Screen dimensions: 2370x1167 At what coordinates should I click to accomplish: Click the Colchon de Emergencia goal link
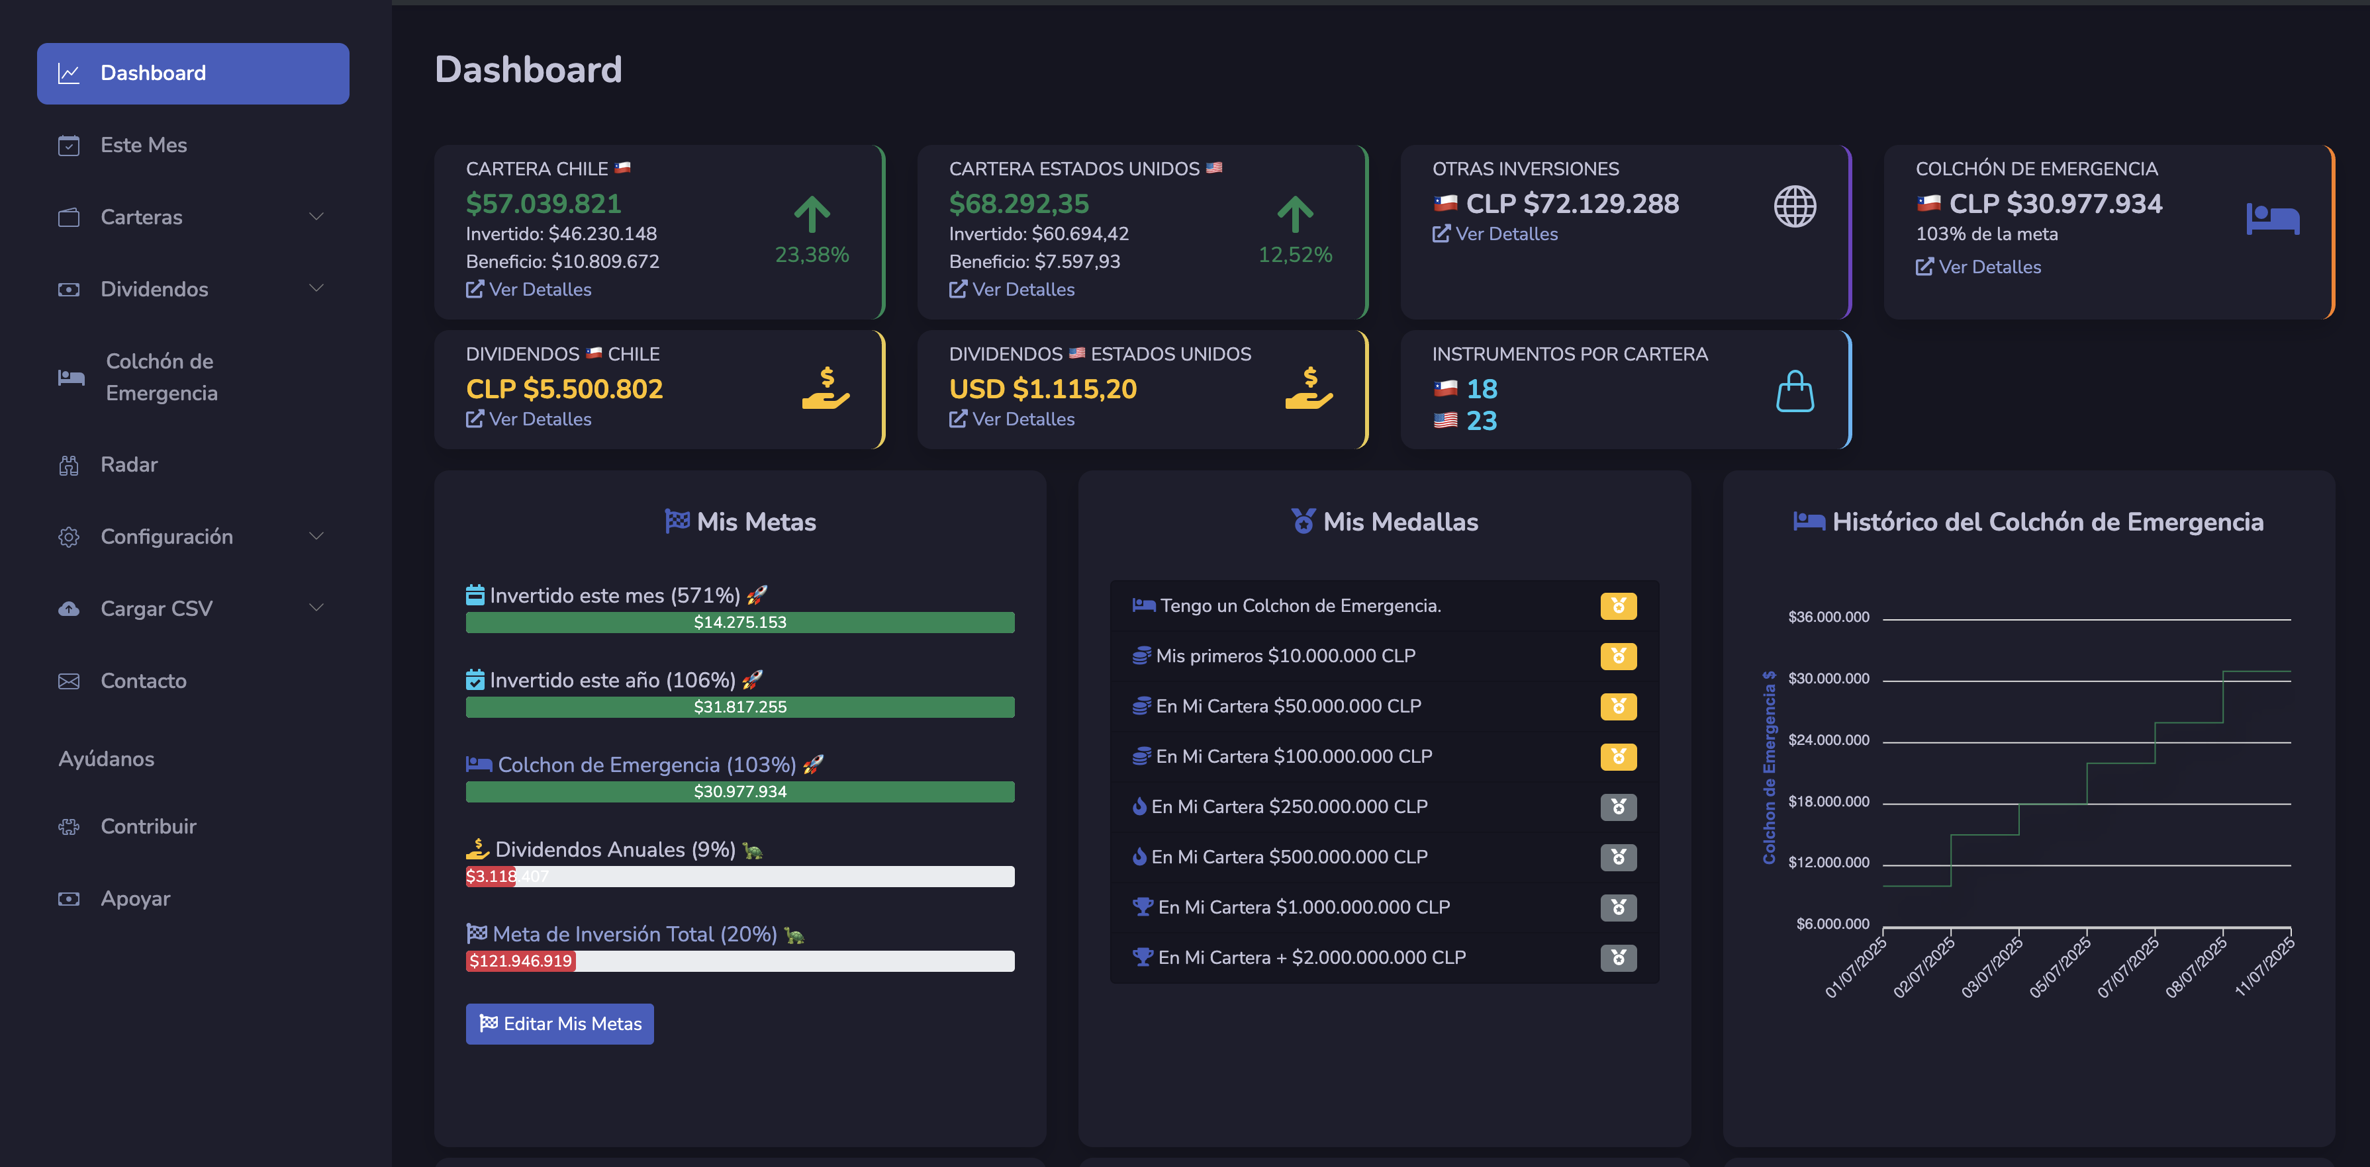click(x=646, y=765)
